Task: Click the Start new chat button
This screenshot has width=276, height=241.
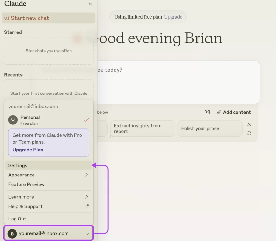Action: click(x=49, y=18)
